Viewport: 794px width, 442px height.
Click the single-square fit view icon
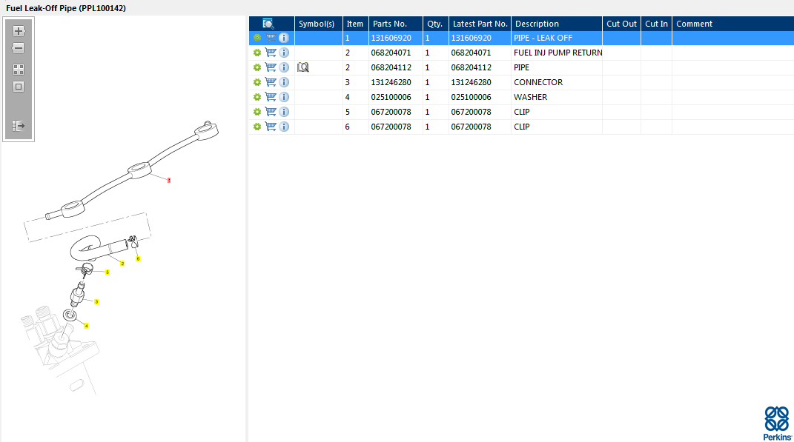coord(19,87)
